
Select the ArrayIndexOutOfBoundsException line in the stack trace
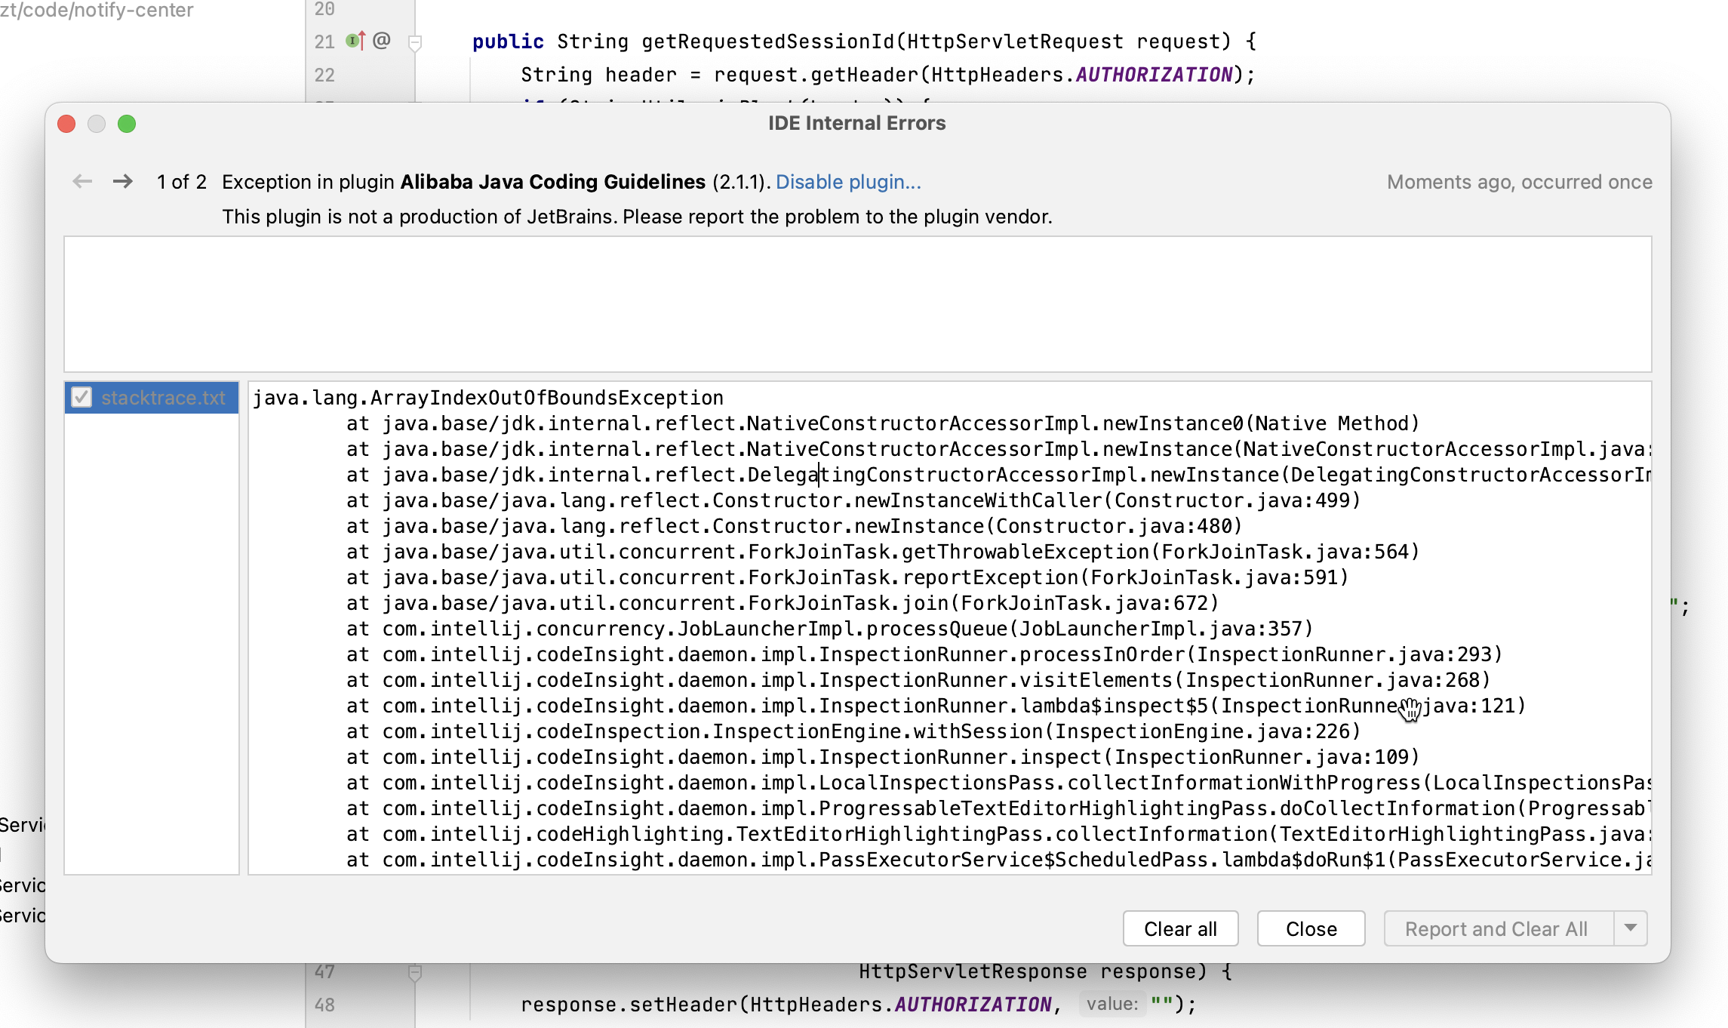[x=488, y=397]
